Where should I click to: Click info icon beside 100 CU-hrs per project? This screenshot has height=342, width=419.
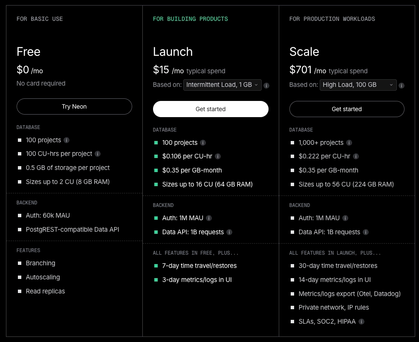98,154
